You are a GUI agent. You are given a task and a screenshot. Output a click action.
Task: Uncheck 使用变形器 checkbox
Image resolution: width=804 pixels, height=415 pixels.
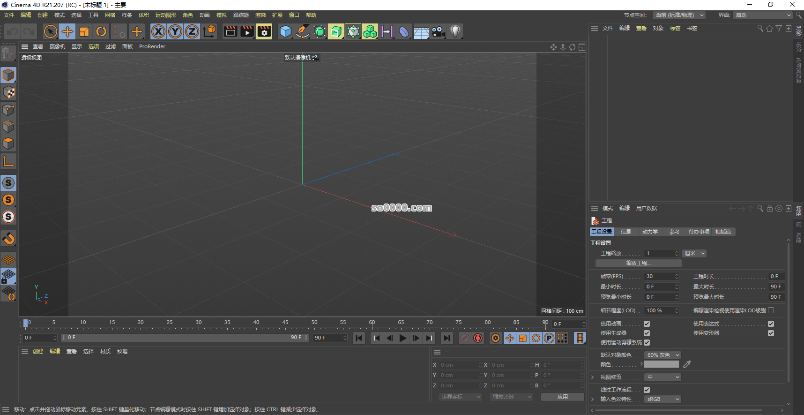(771, 333)
